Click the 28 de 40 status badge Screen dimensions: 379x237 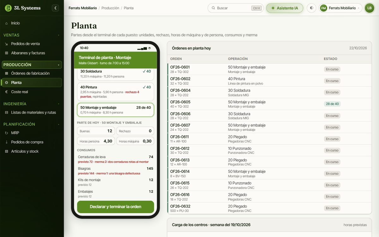(x=332, y=104)
